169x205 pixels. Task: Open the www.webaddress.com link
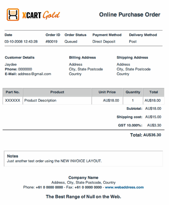pos(124,187)
